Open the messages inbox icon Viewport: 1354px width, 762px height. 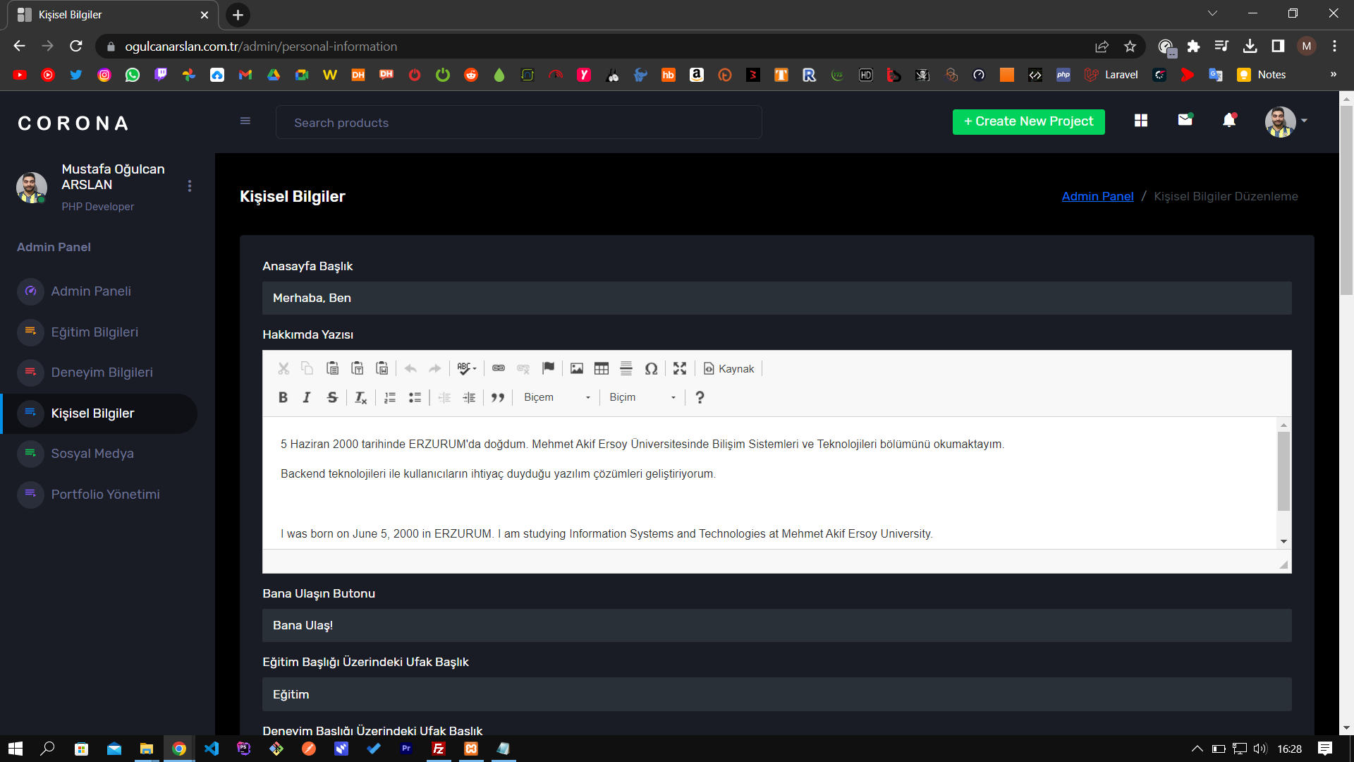1185,121
